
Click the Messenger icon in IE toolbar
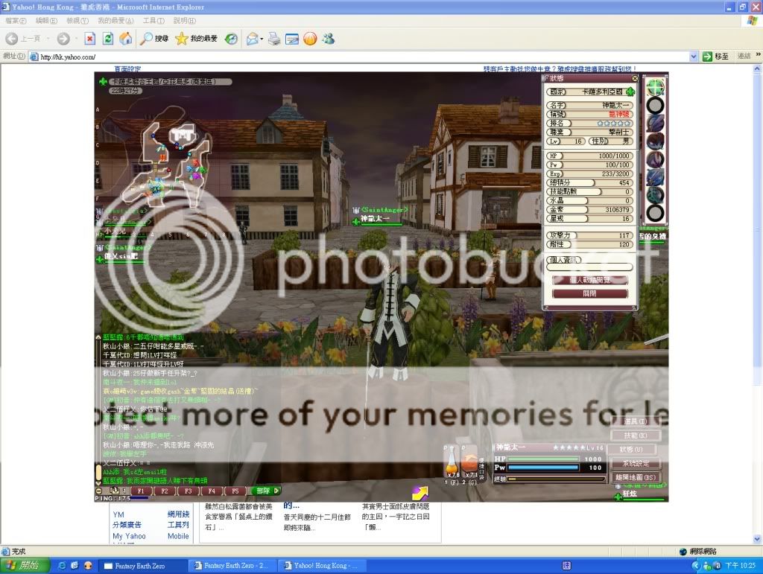tap(328, 39)
